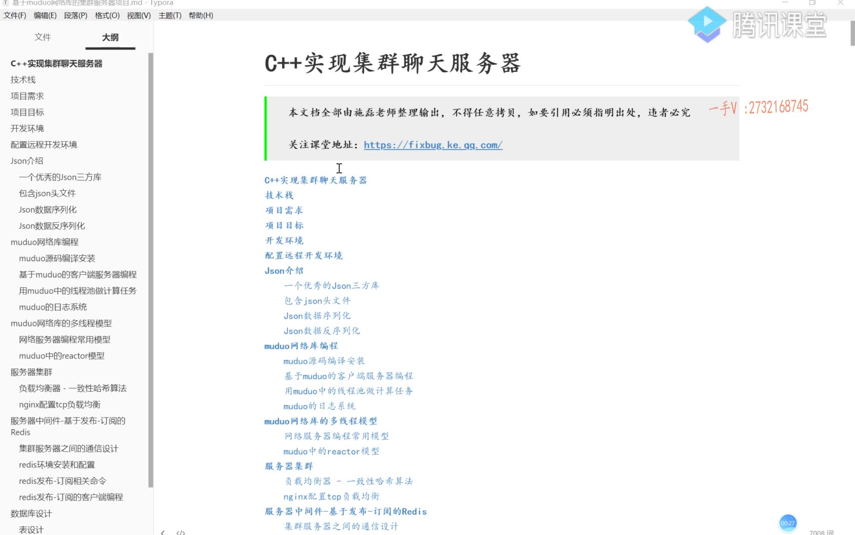Switch to source code mode icon
855x535 pixels.
[x=181, y=532]
